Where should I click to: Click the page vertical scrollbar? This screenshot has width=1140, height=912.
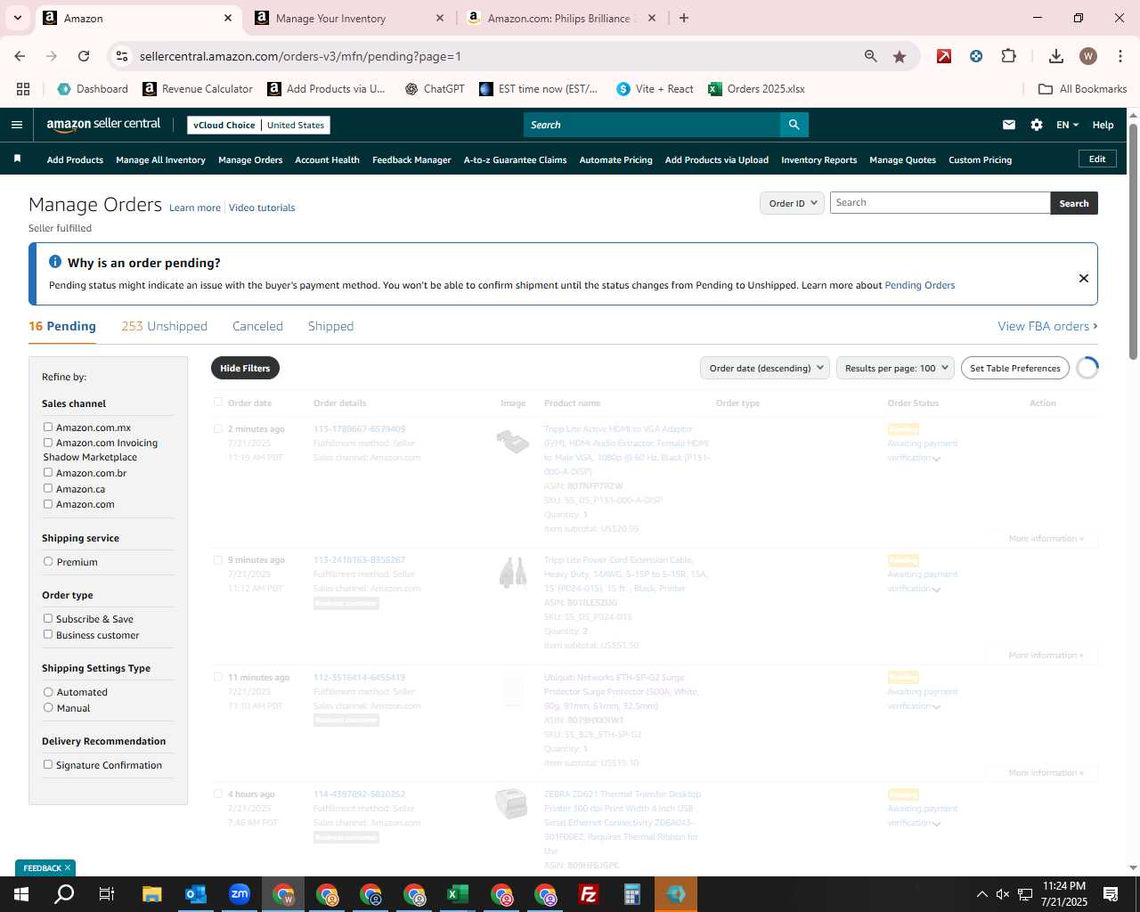pyautogui.click(x=1133, y=240)
